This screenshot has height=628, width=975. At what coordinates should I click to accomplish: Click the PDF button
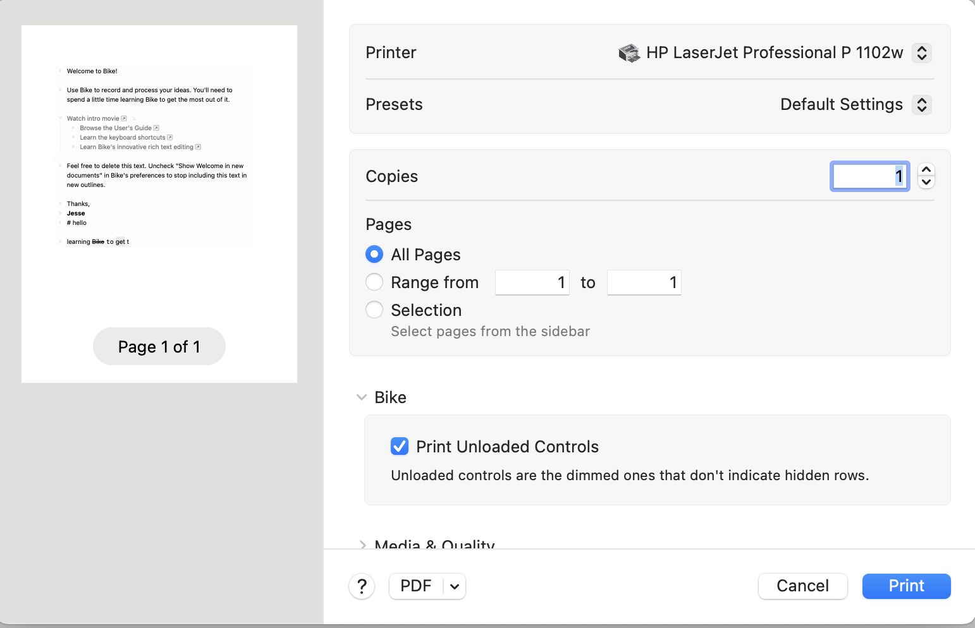point(416,586)
